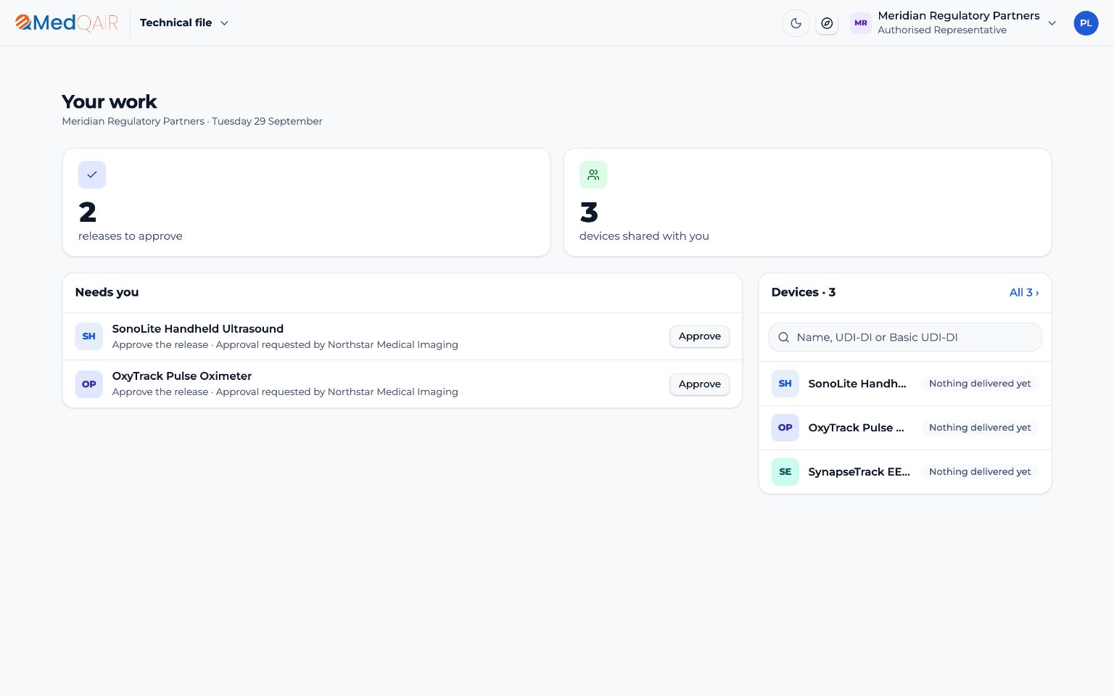Open OxyTrack Pulse ... device row
This screenshot has width=1114, height=696.
(905, 428)
